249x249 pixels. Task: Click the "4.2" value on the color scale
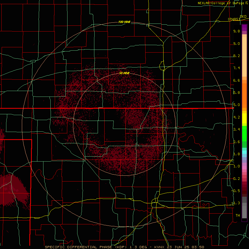click(237, 117)
